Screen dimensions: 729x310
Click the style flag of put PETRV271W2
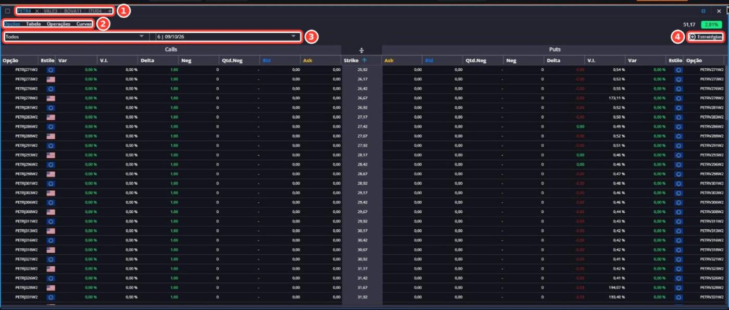coord(678,70)
